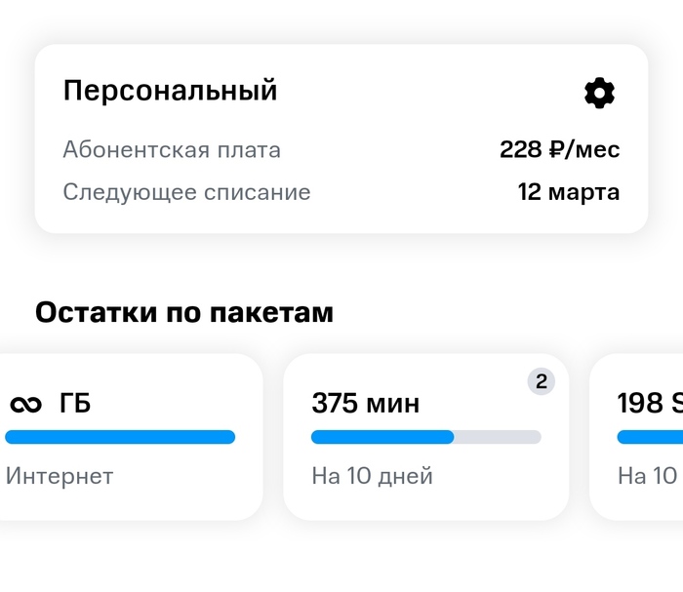Tap the Абонентская плата label
The height and width of the screenshot is (592, 683).
tap(172, 150)
